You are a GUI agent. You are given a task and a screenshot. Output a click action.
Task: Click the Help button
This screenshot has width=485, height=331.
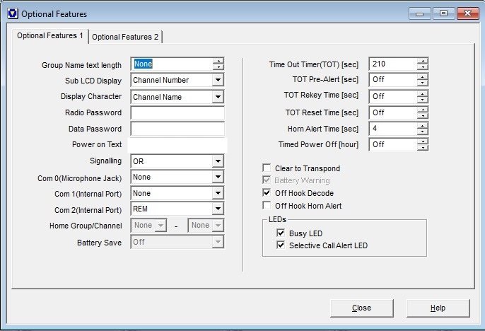click(437, 308)
